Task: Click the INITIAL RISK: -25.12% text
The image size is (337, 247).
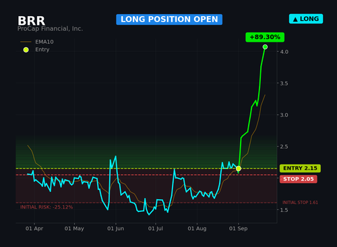Action: [47, 207]
